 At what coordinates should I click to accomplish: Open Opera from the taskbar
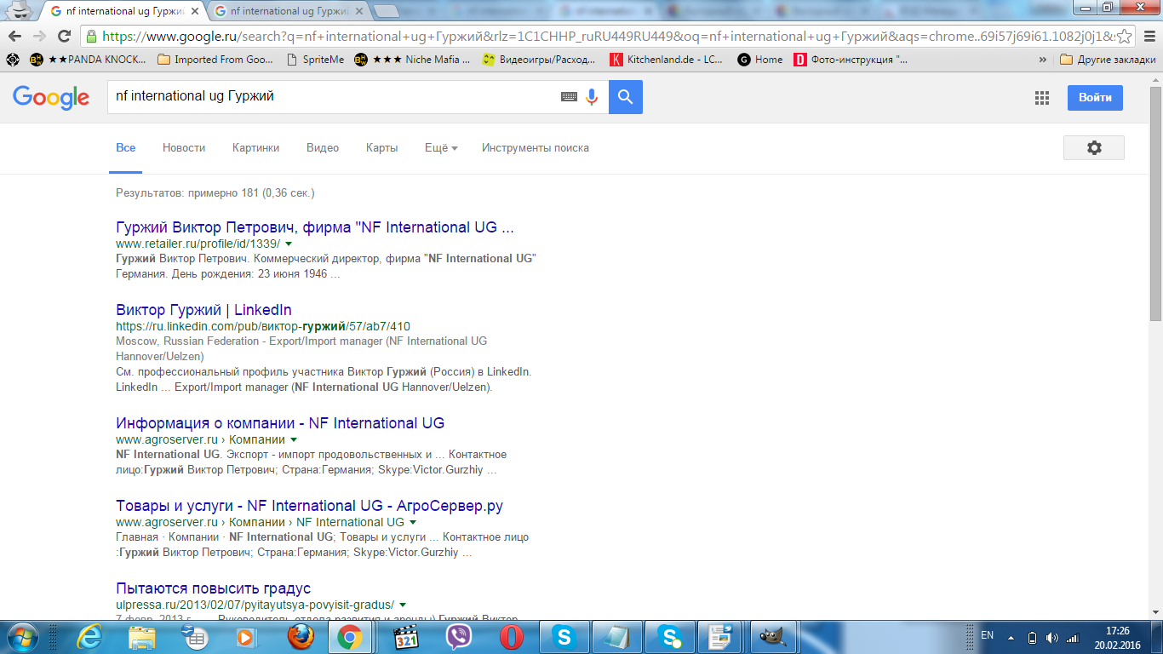(512, 636)
